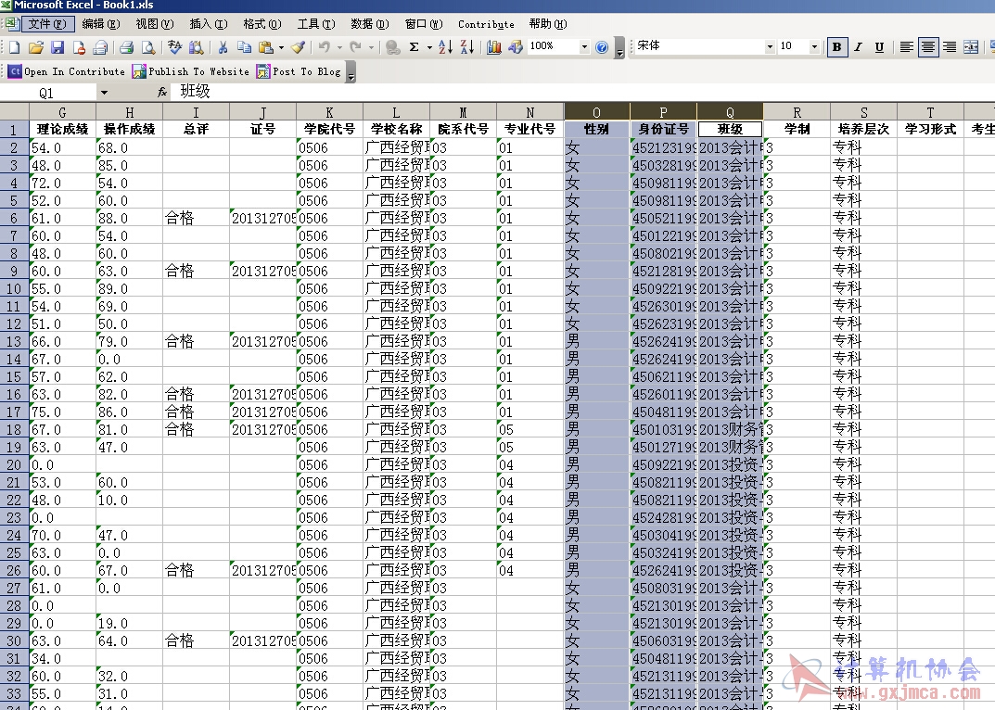Create a new blank workbook

point(14,47)
